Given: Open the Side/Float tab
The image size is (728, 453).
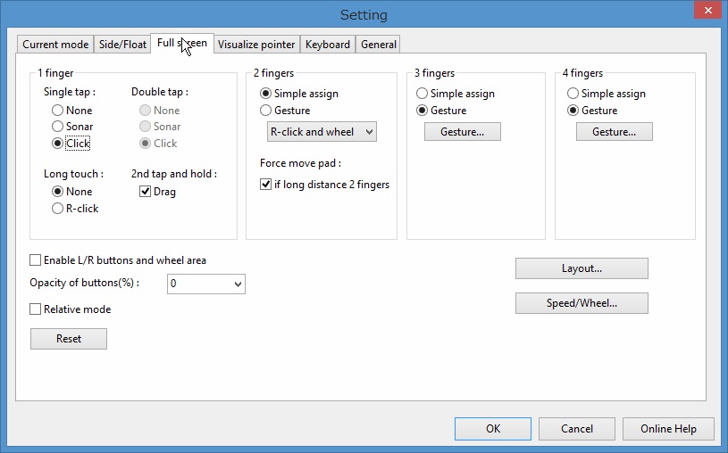Looking at the screenshot, I should pos(122,45).
